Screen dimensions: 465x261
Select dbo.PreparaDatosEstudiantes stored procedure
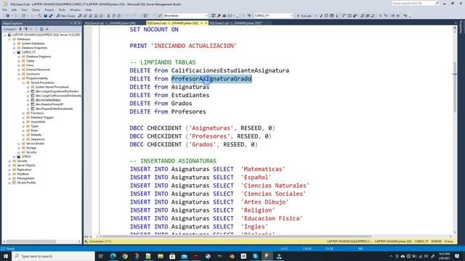tap(54, 109)
